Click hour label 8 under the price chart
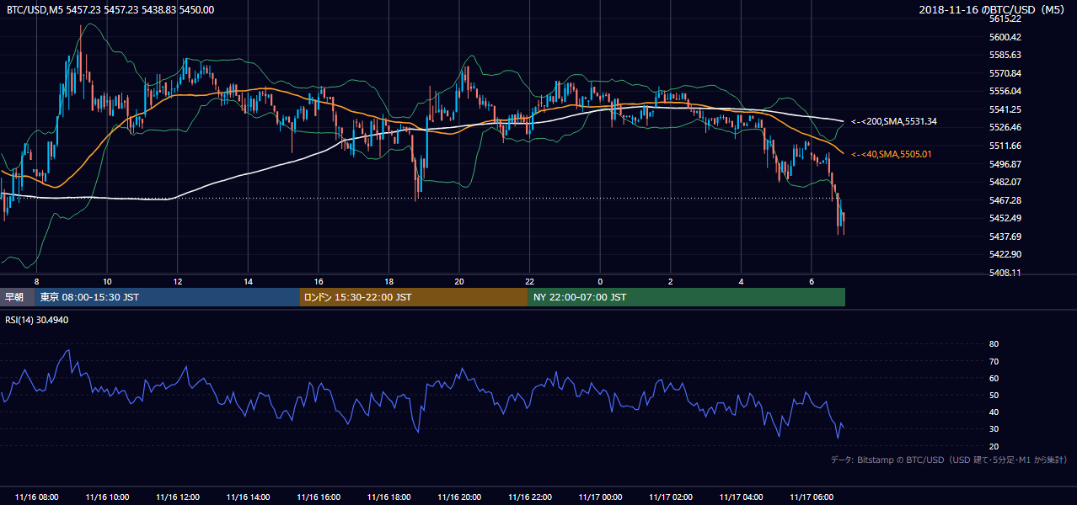1077x505 pixels. [37, 281]
